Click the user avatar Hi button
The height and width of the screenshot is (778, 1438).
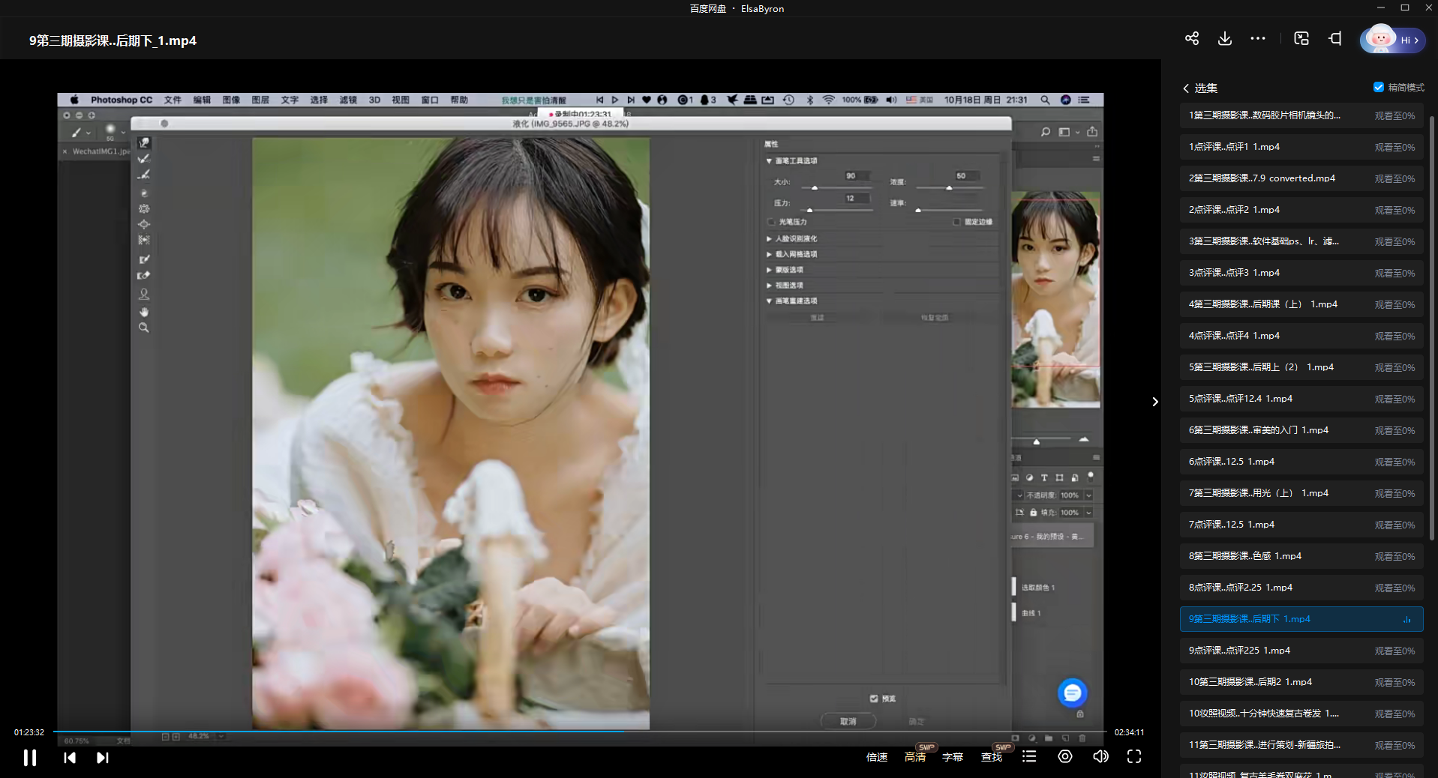coord(1392,40)
